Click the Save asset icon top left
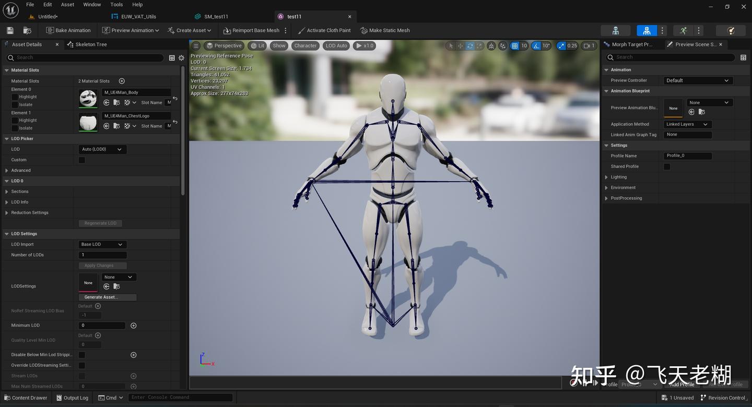Screen dimensions: 752x407 tap(9, 30)
